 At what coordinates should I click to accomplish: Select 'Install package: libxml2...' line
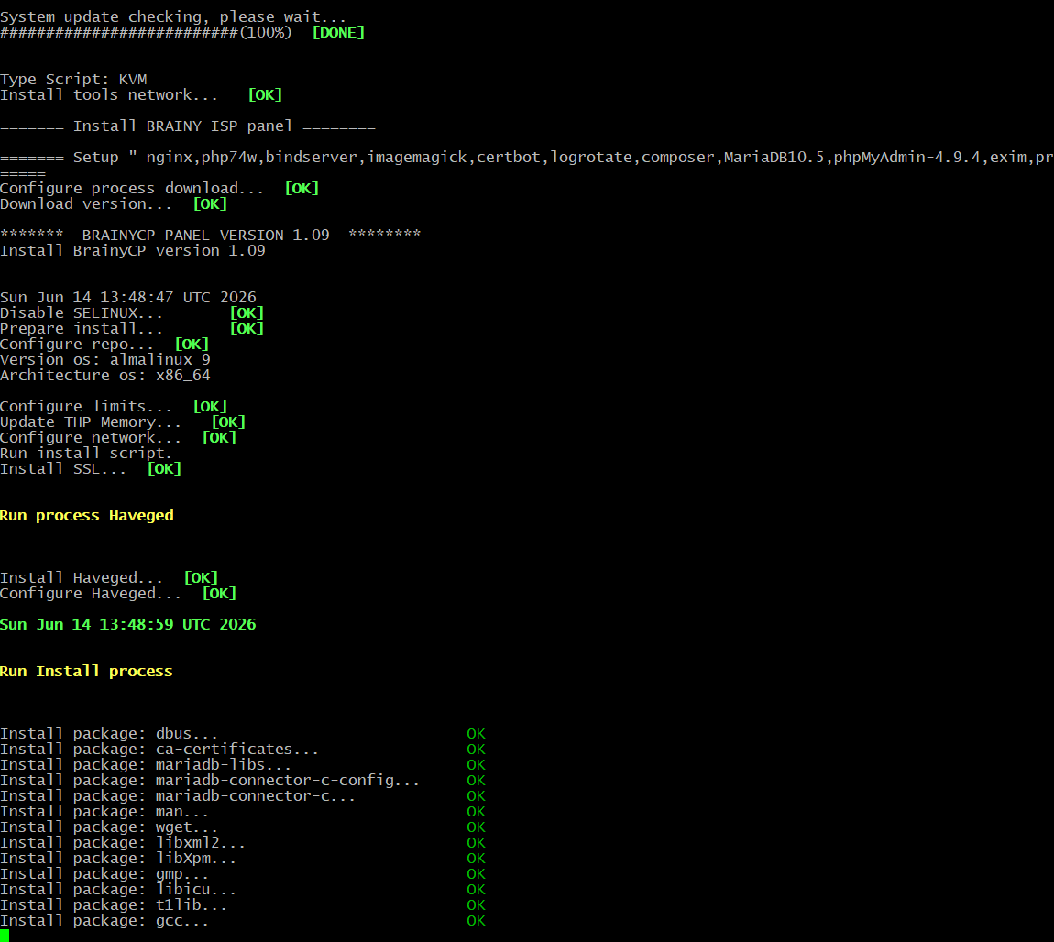[x=243, y=842]
